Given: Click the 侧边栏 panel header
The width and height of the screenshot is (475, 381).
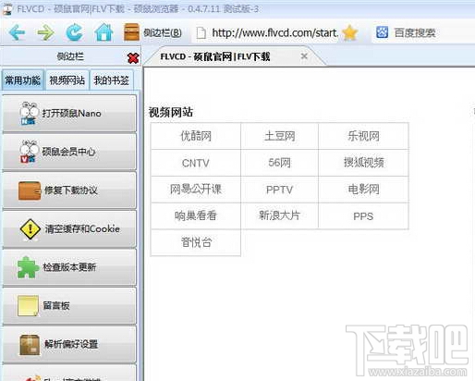Looking at the screenshot, I should point(70,56).
